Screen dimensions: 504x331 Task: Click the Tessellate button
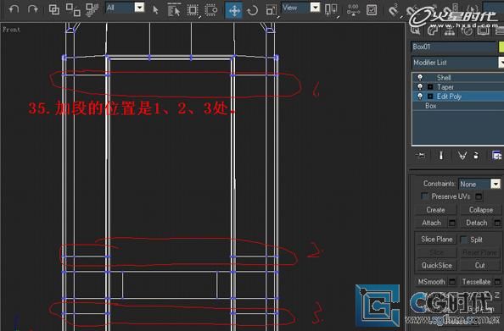476,282
